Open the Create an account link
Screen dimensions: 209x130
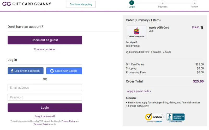(45, 49)
